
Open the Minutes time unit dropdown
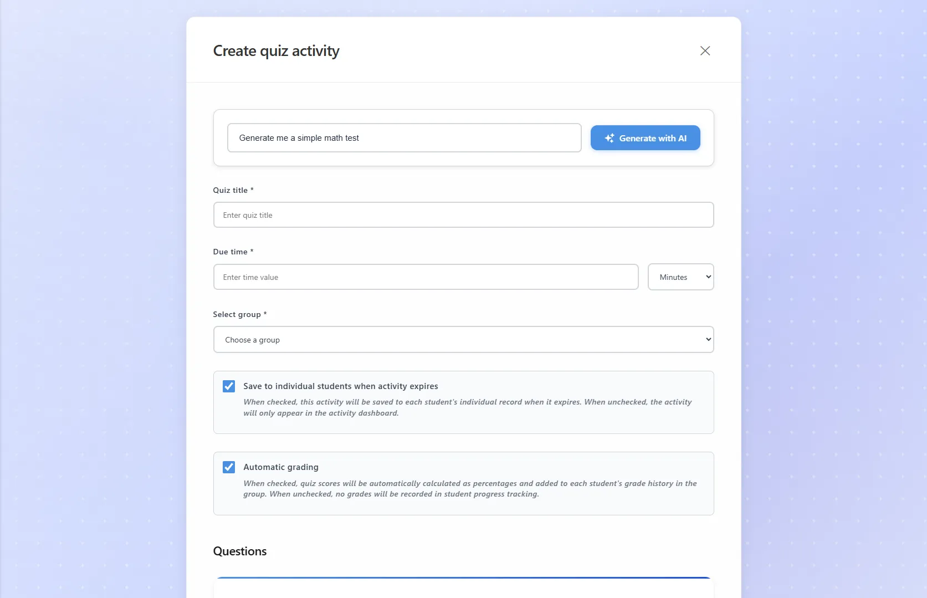pos(680,277)
